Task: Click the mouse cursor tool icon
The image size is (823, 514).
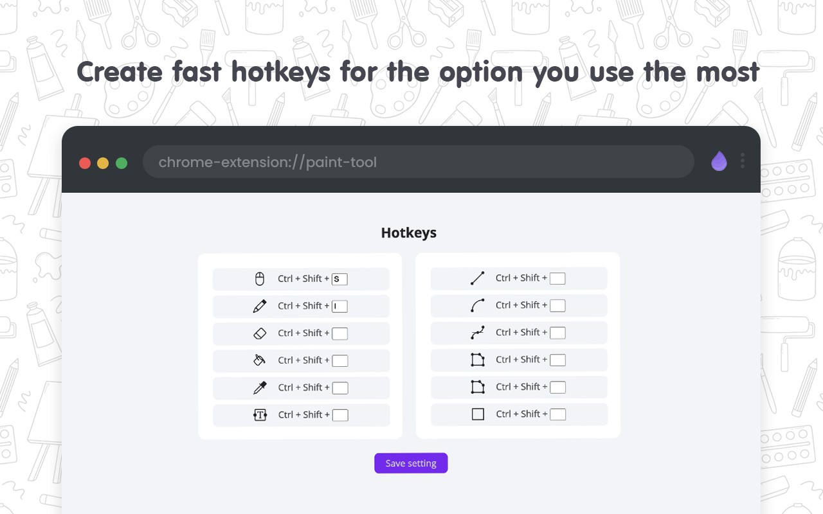Action: [x=260, y=279]
